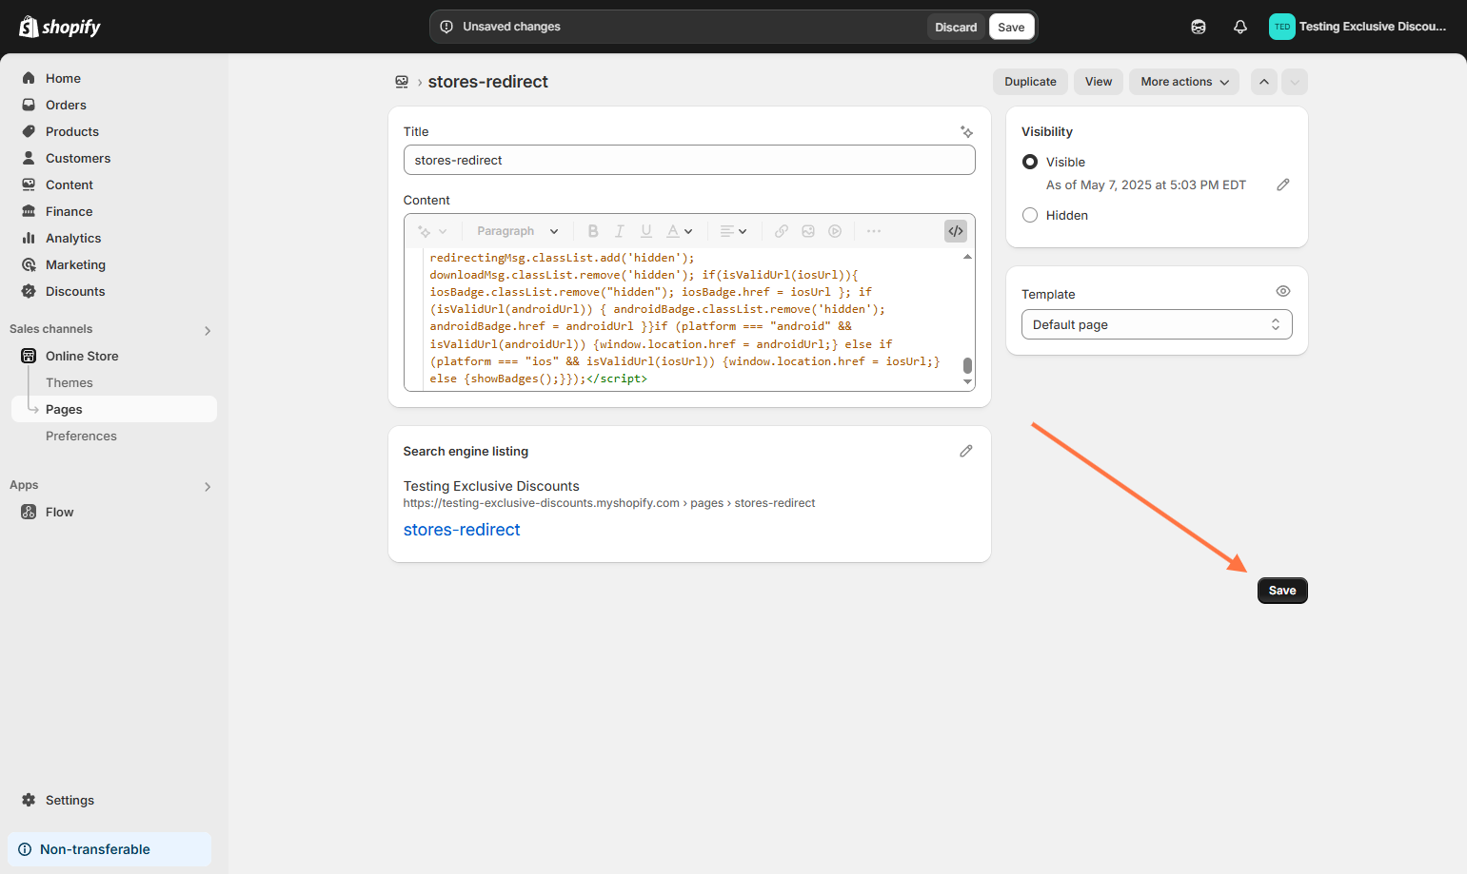
Task: Open the editor's more options ellipsis
Action: coord(874,231)
